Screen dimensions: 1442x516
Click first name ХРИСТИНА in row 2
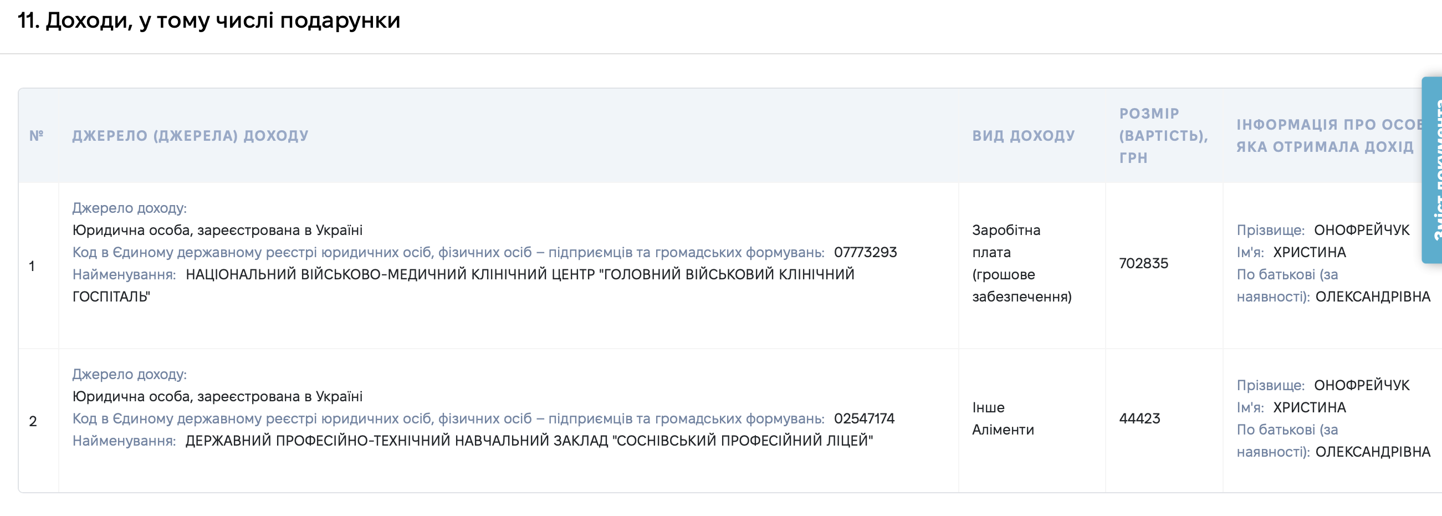(x=1310, y=407)
